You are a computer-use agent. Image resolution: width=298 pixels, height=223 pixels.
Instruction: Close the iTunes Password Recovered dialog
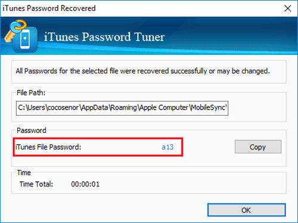tap(287, 8)
